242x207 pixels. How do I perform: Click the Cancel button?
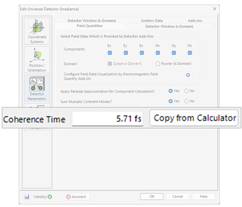tap(178, 197)
